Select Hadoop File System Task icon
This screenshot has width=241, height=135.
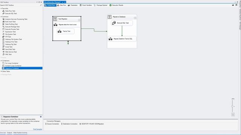click(3, 39)
